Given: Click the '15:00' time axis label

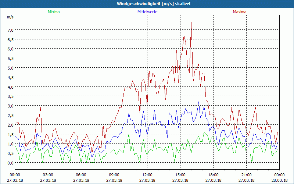Looking at the screenshot, I should pyautogui.click(x=180, y=175).
